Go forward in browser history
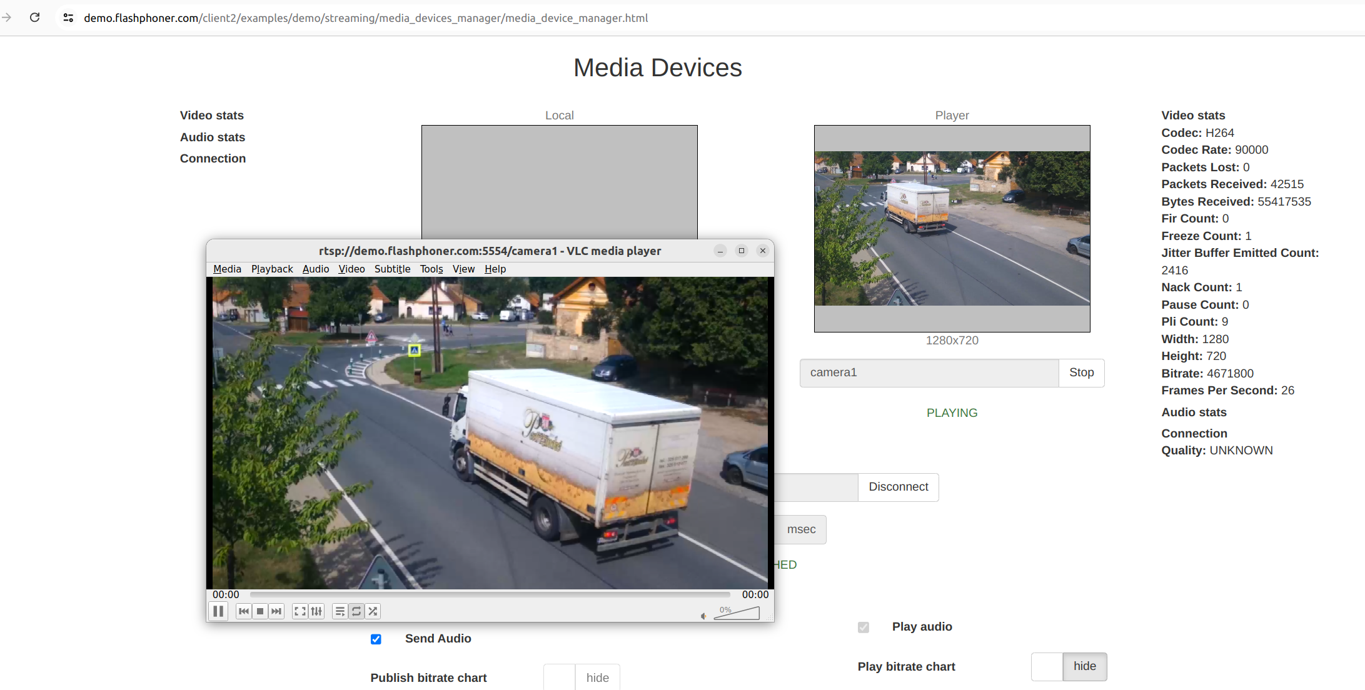1365x690 pixels. click(x=7, y=17)
